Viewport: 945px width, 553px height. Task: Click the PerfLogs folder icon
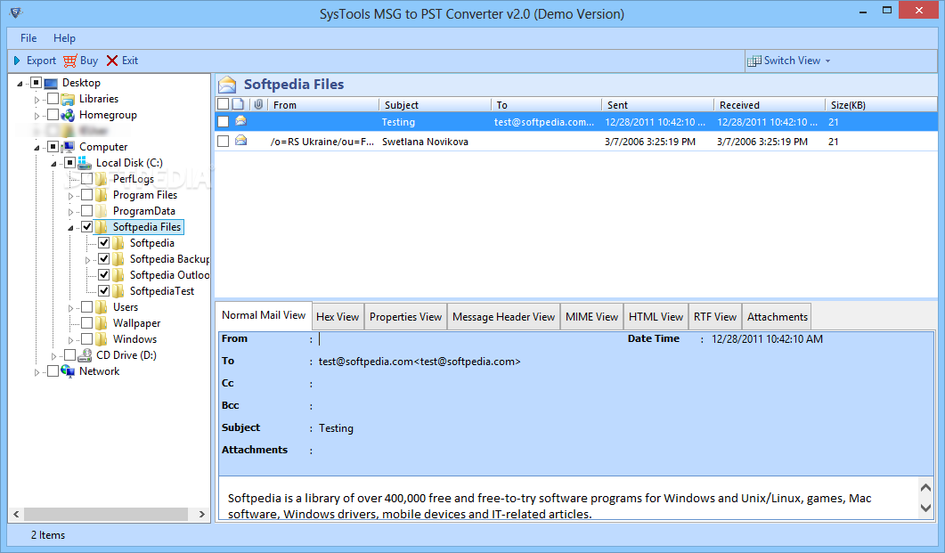(102, 179)
